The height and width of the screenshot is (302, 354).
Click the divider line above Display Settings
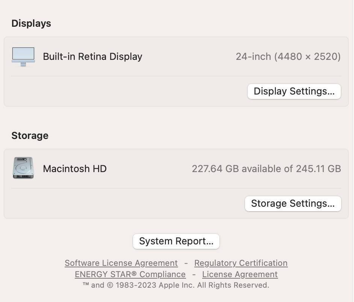click(x=176, y=76)
